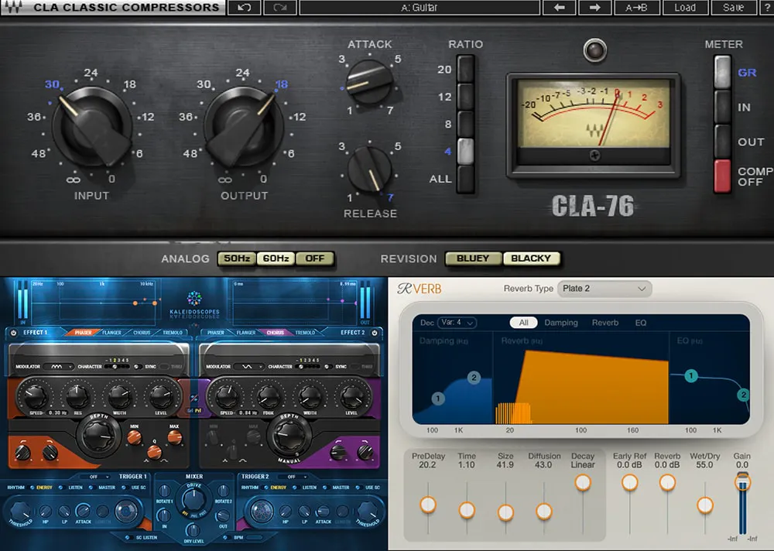Click the Release knob
Screen dimensions: 774x551
[x=370, y=169]
